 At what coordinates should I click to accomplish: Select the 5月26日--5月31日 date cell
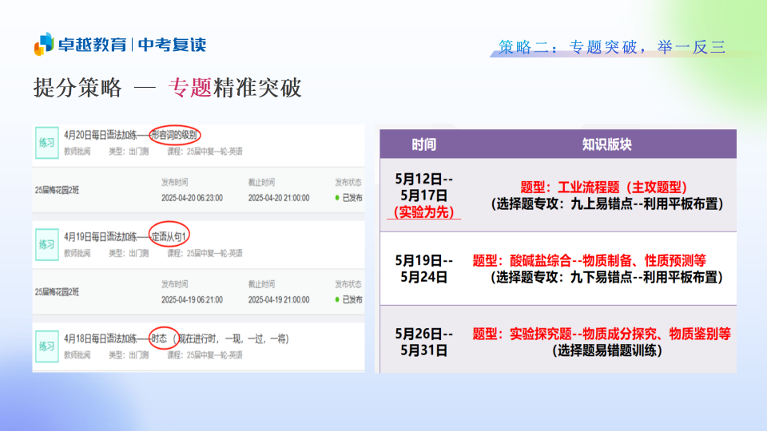(x=423, y=342)
